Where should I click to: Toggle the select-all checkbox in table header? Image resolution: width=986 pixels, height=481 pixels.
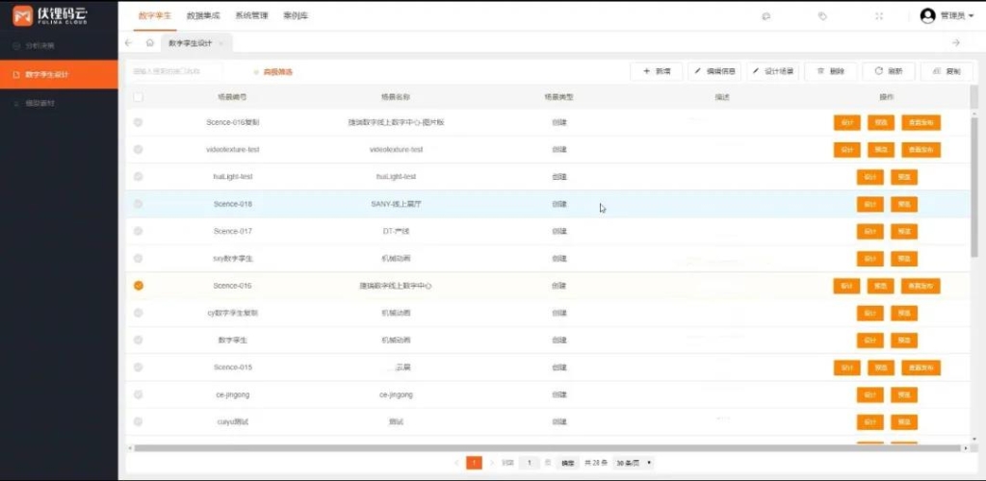[x=139, y=97]
